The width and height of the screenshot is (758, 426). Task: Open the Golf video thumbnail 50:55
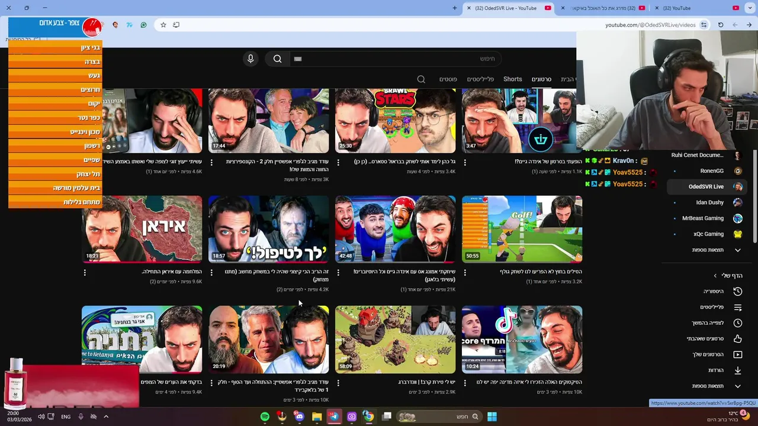click(x=522, y=229)
